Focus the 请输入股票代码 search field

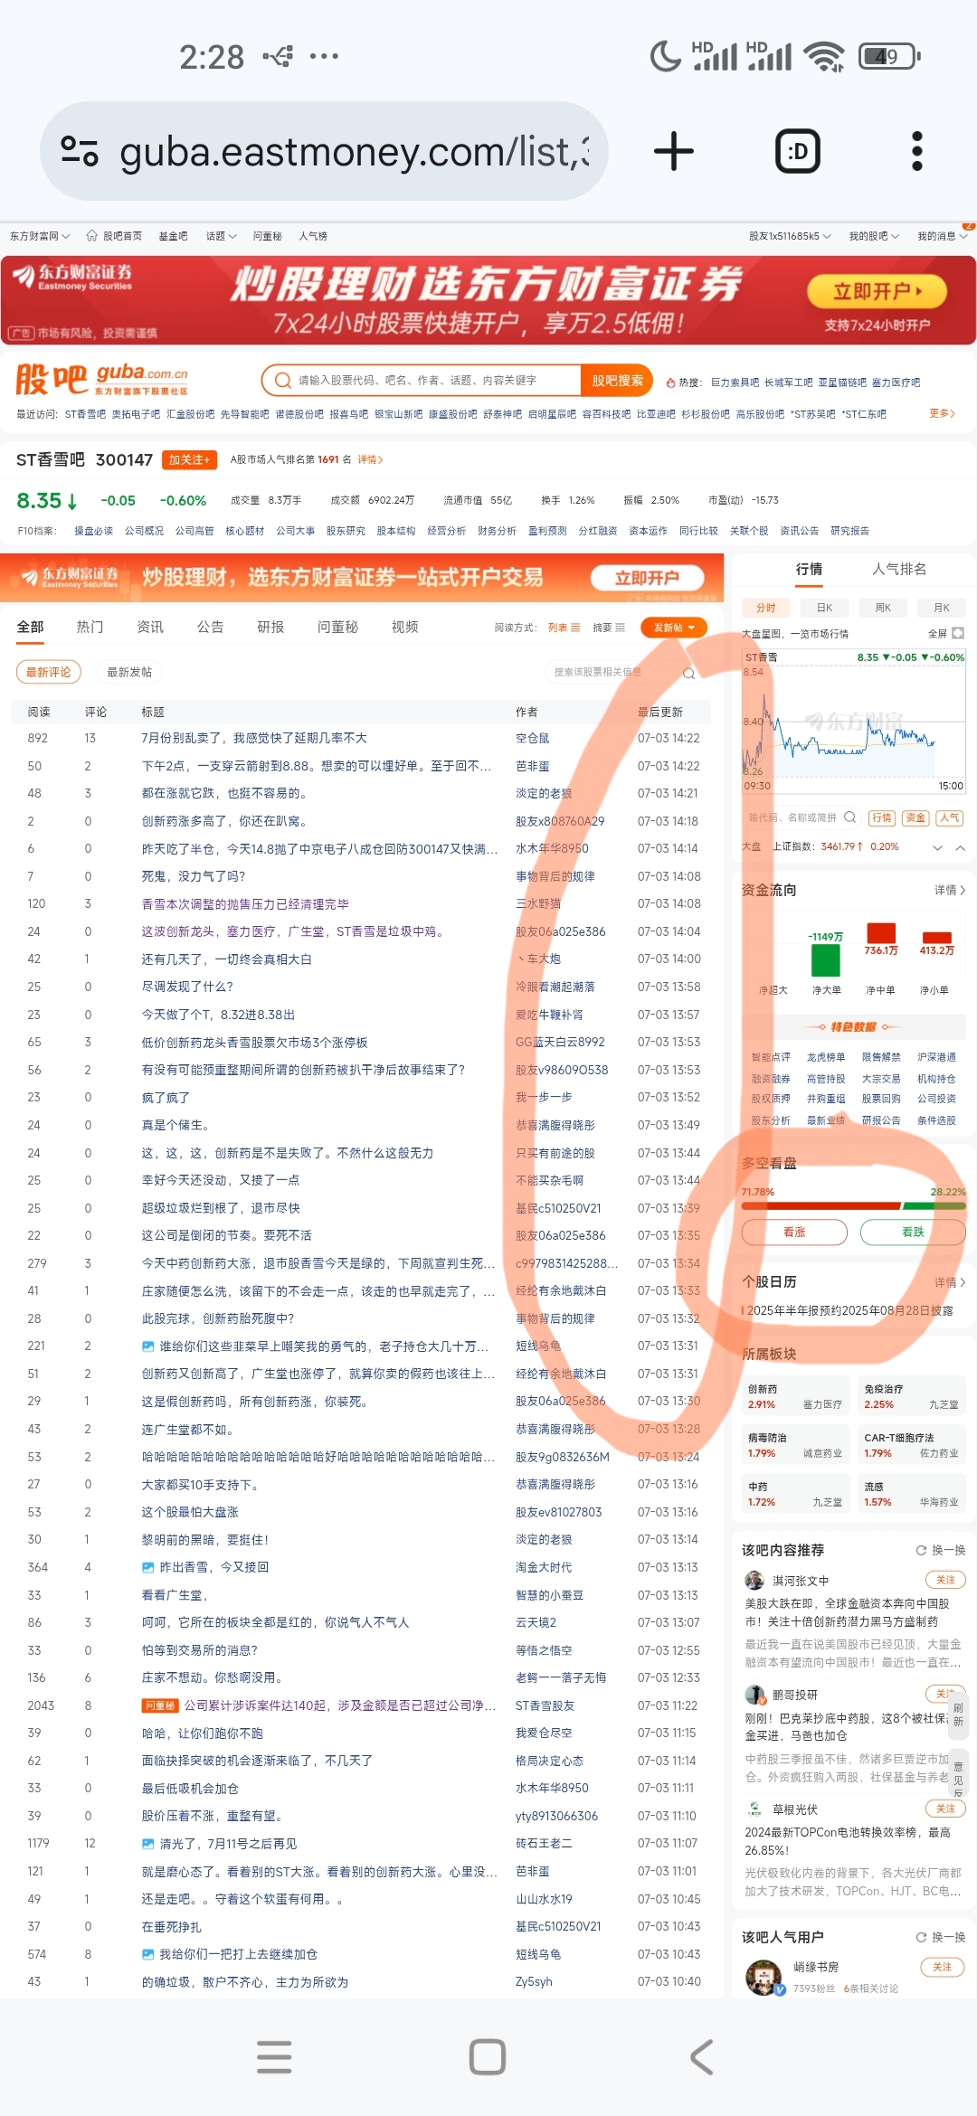421,381
